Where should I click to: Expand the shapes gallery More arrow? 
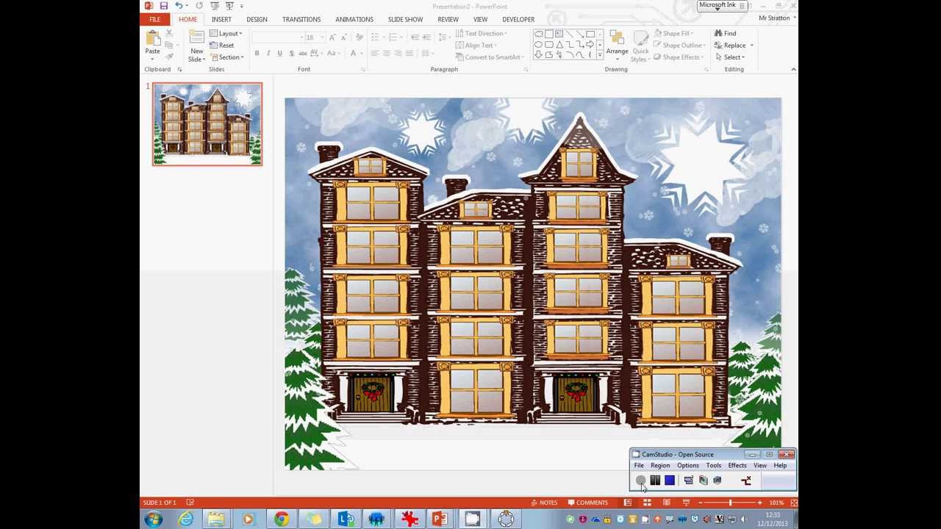600,55
